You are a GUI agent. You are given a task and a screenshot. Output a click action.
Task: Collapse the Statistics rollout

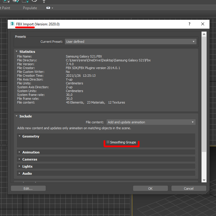17,51
